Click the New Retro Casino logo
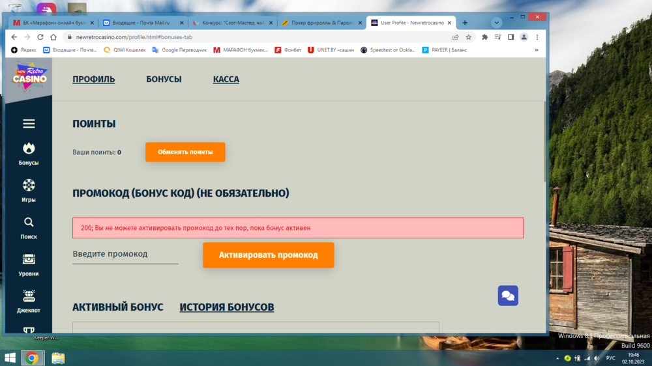Image resolution: width=652 pixels, height=366 pixels. 29,77
